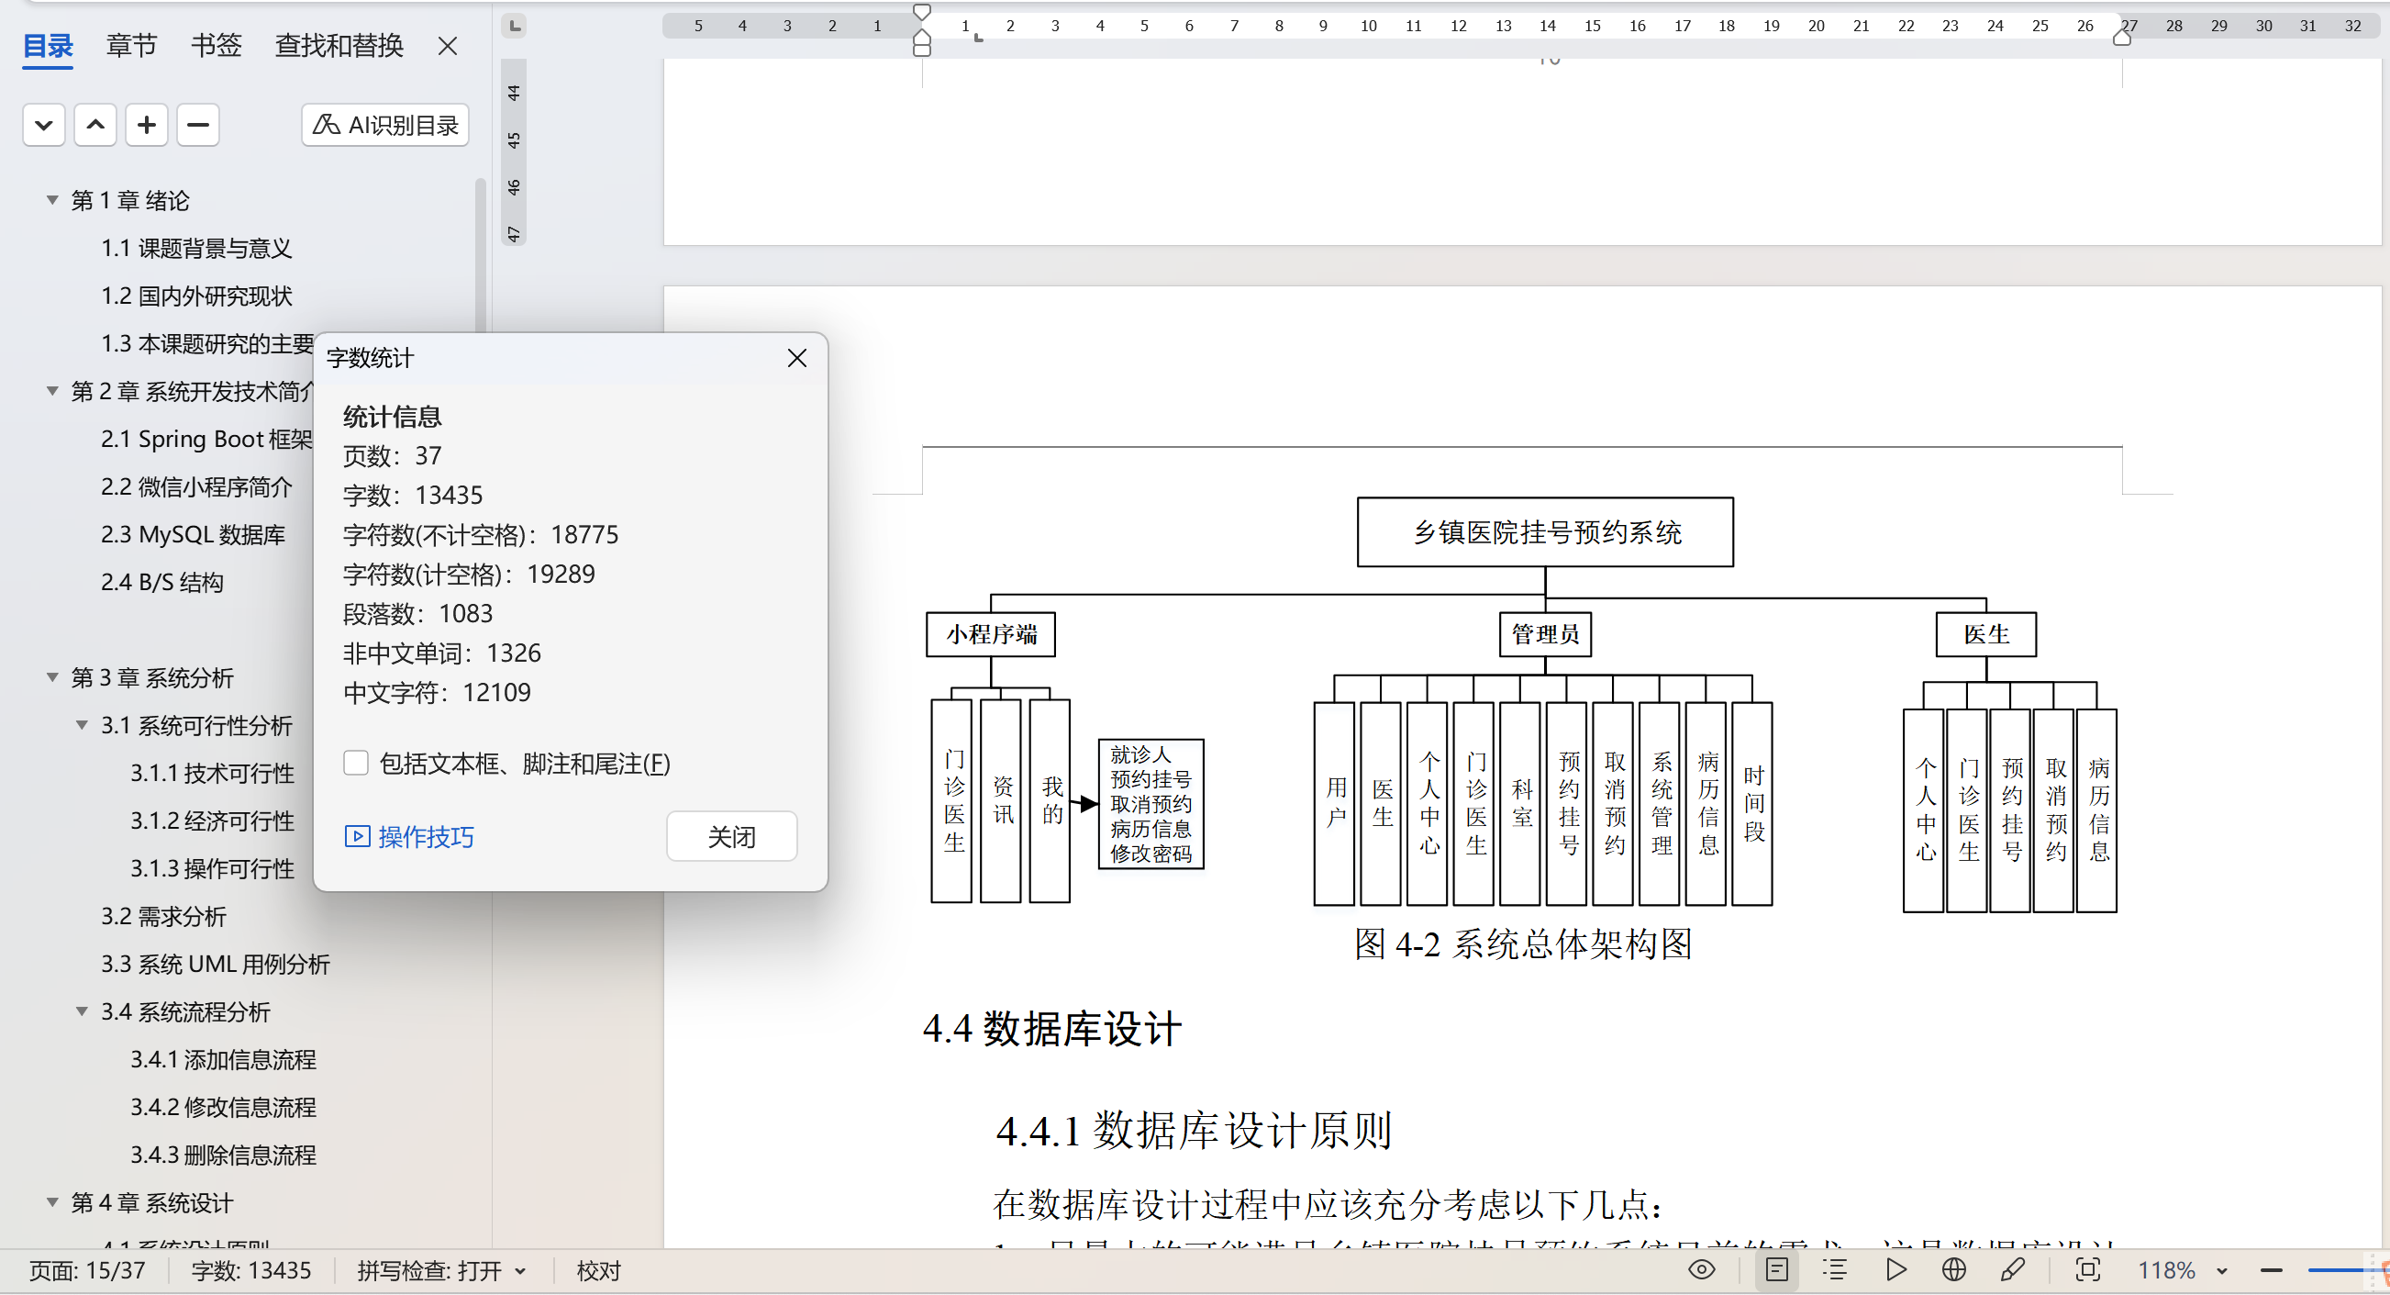Collapse the 第 1 章 绪论 tree node
Viewport: 2390px width, 1295px height.
pos(53,200)
